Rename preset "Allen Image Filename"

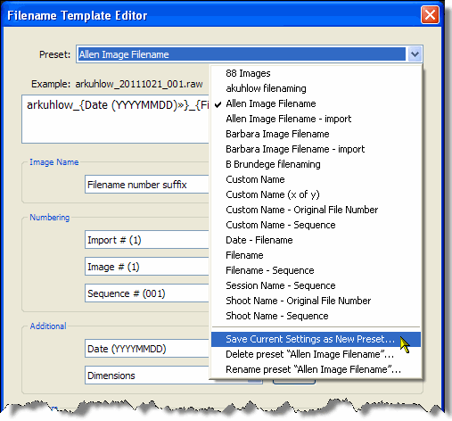click(x=316, y=369)
